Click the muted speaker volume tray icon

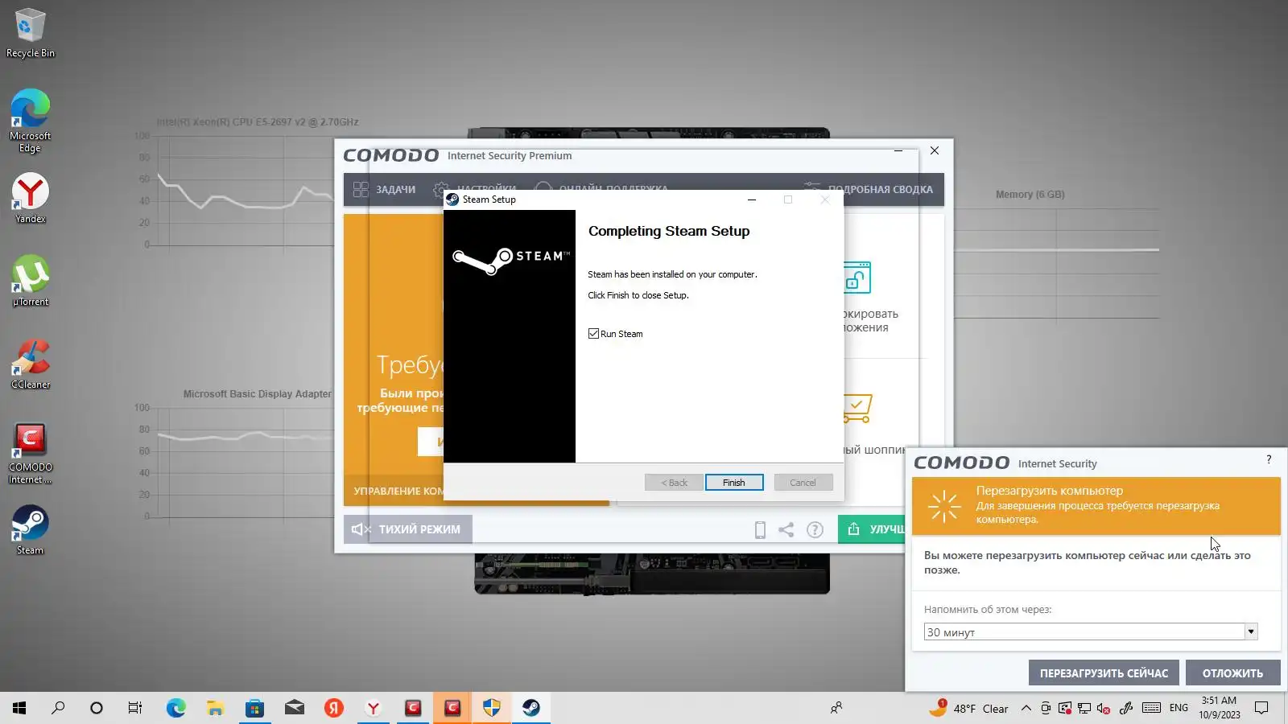(x=1104, y=708)
